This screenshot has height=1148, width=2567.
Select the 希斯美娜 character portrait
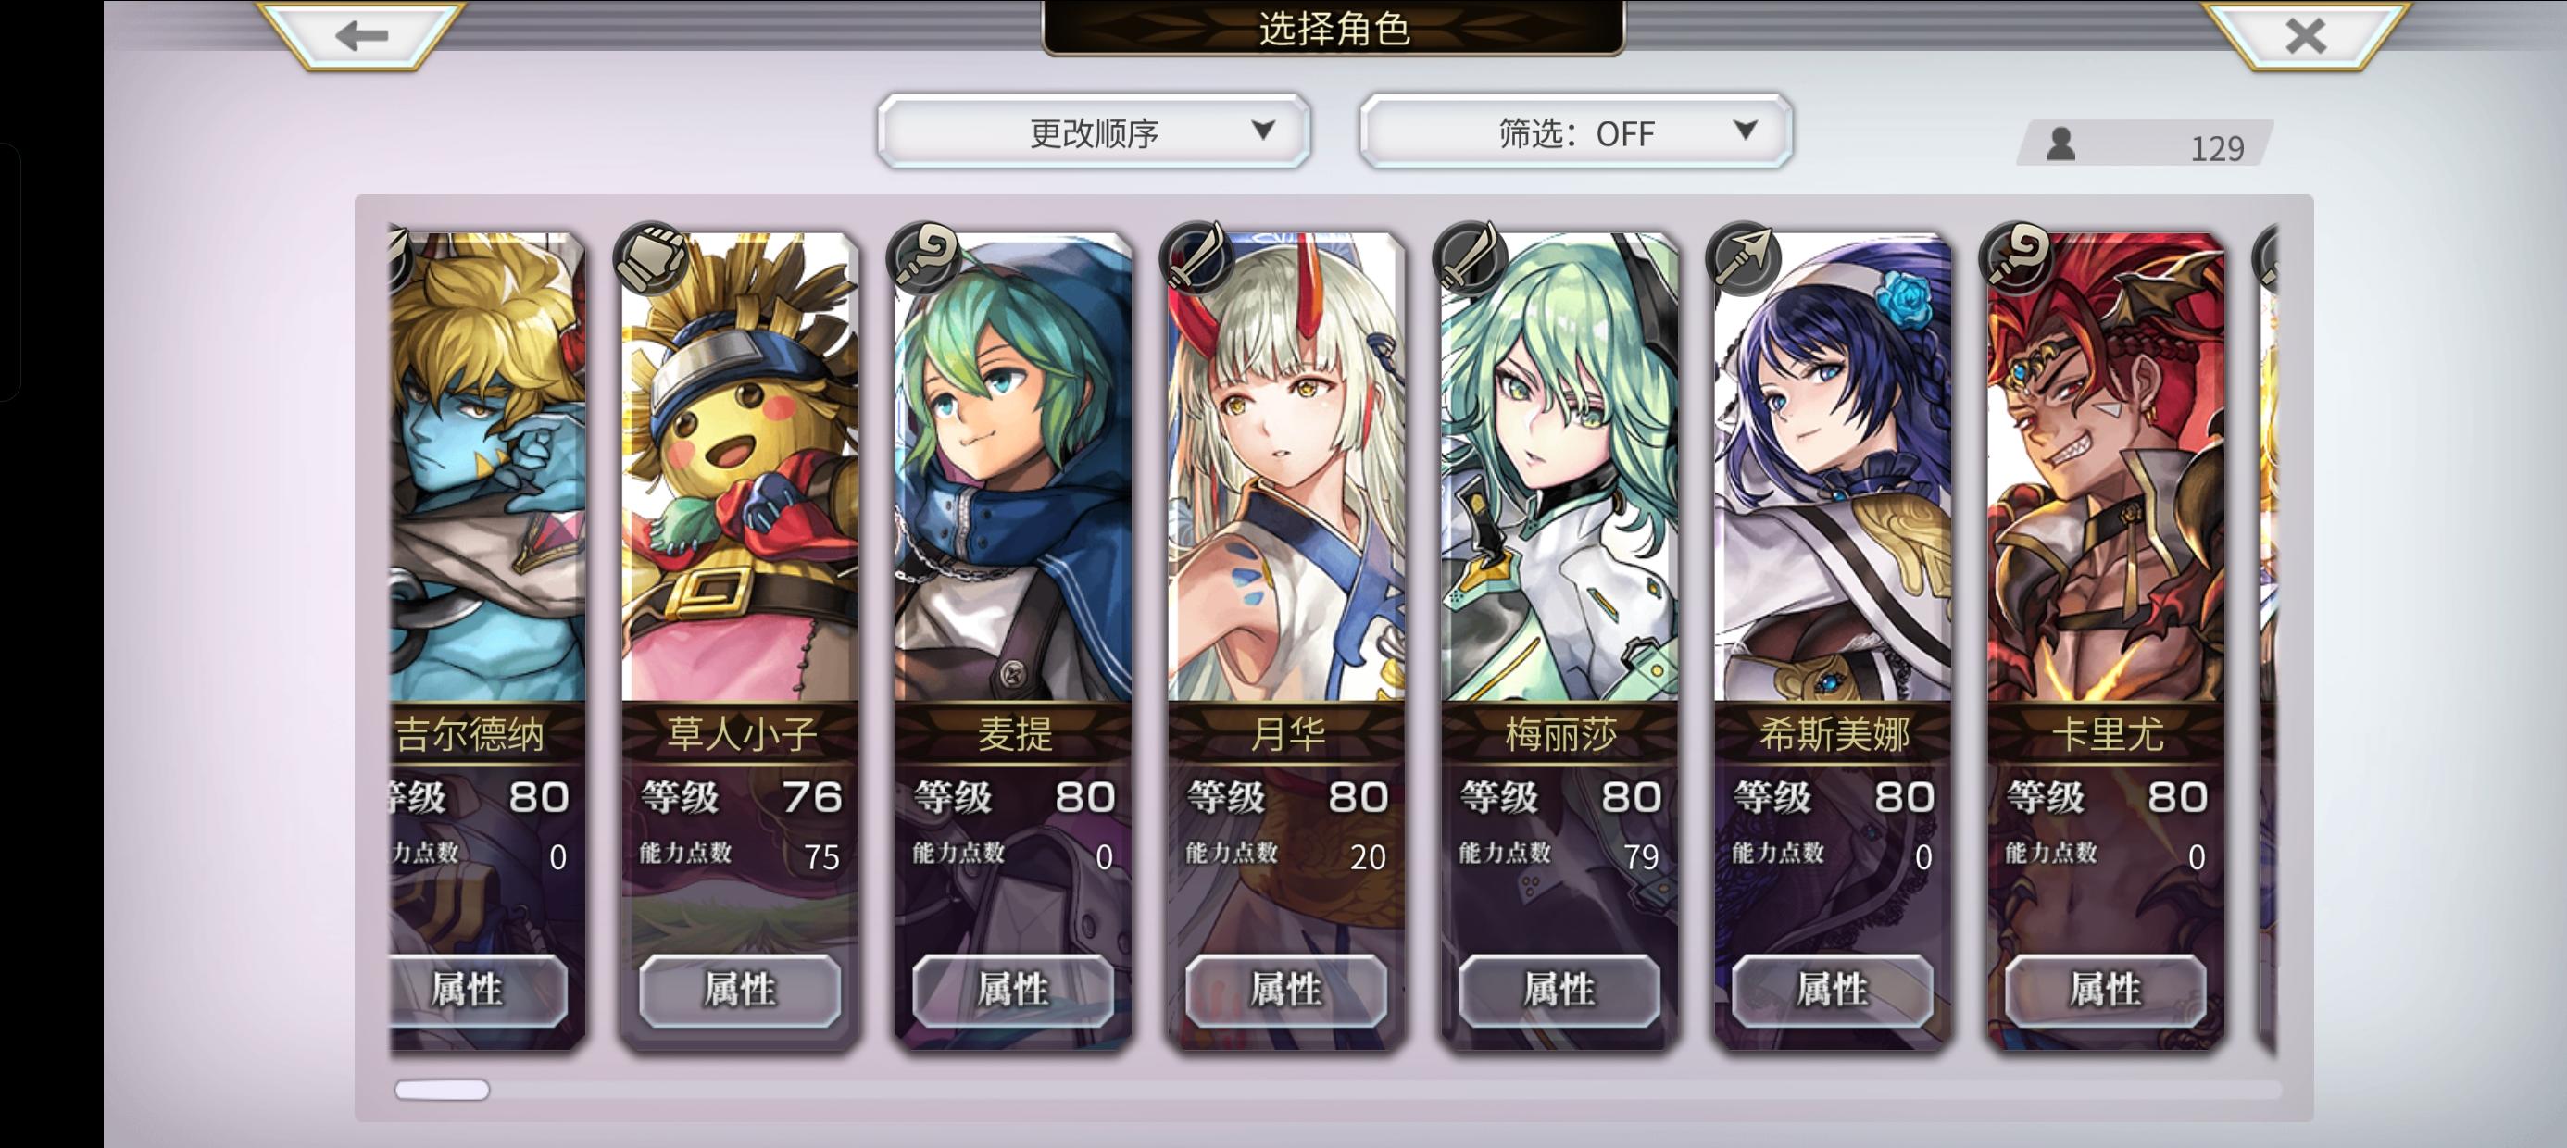(1833, 467)
